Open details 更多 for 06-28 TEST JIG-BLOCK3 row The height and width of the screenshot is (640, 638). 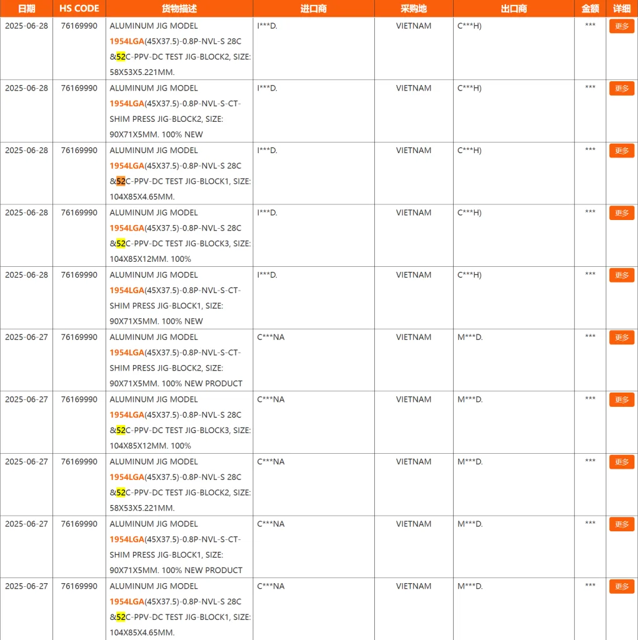621,213
